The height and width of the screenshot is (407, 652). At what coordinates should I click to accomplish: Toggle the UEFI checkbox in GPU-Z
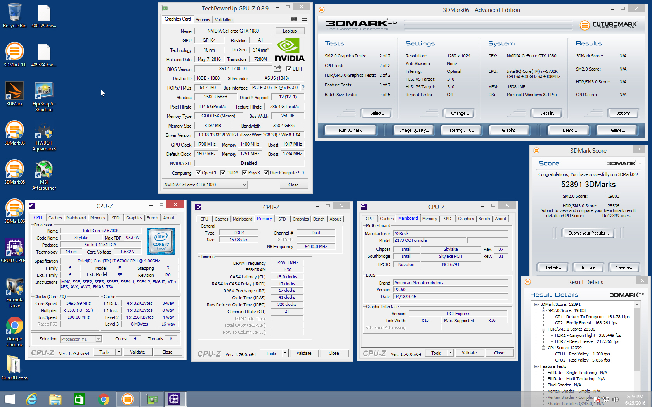[289, 69]
